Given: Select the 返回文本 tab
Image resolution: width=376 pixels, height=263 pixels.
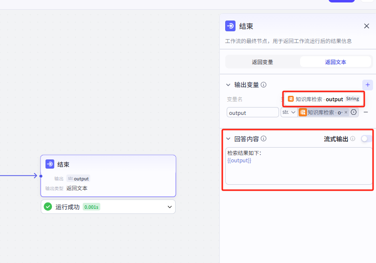Looking at the screenshot, I should [x=335, y=62].
